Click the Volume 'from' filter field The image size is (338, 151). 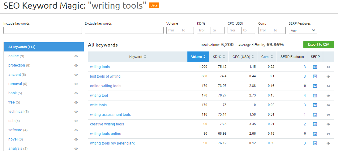tap(173, 30)
